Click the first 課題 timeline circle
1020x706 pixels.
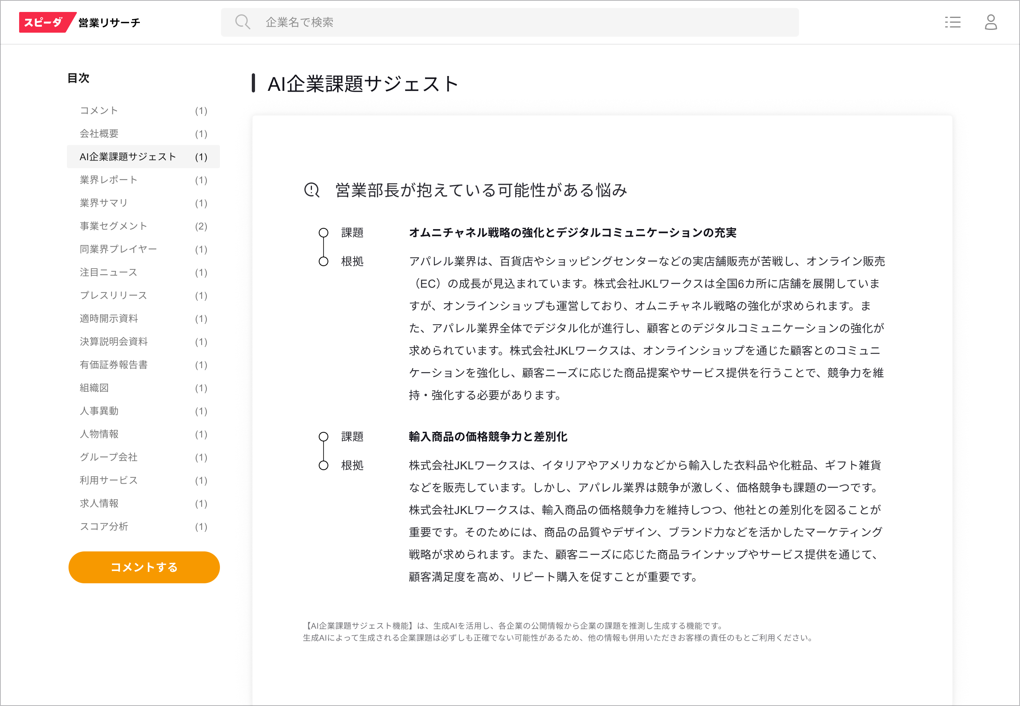coord(324,233)
